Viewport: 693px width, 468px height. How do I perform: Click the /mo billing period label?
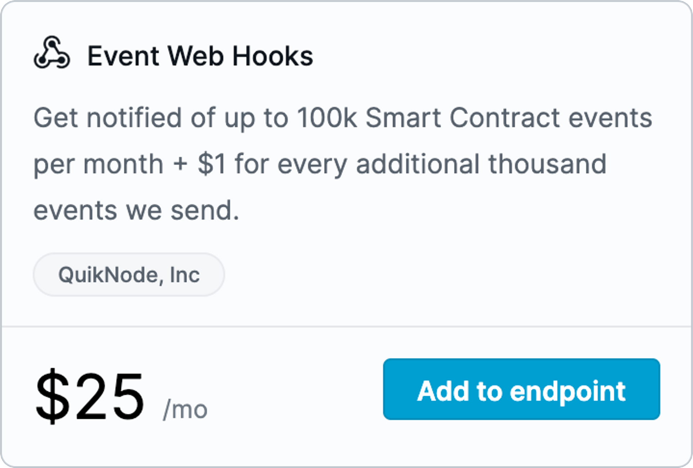185,409
